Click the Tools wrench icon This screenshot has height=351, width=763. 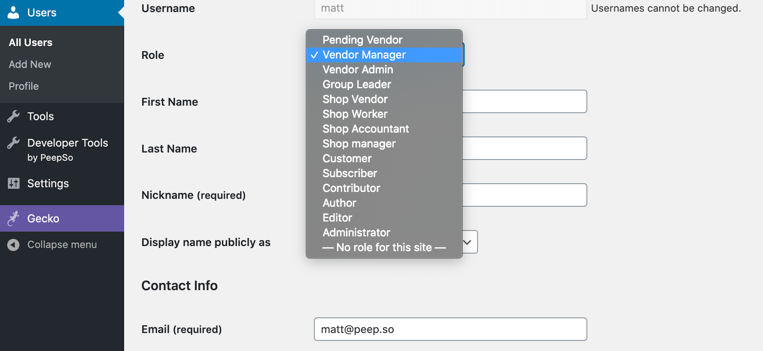13,116
